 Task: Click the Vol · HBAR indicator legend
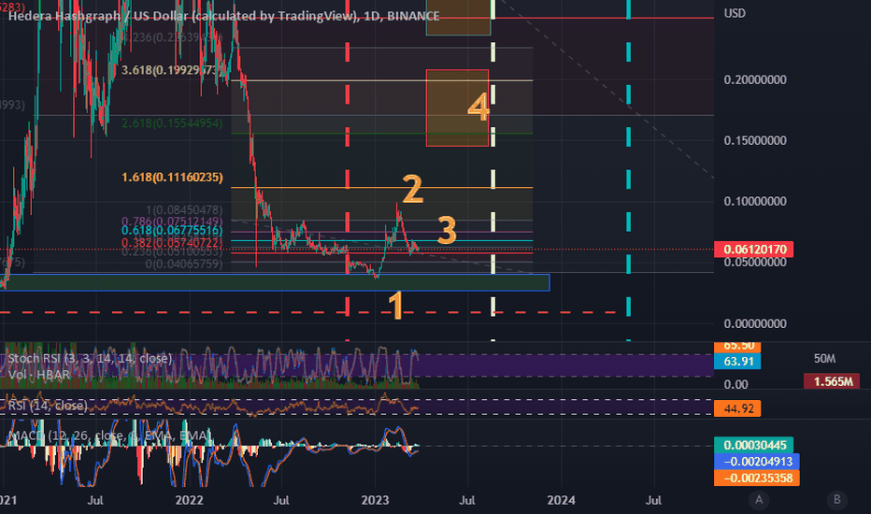(39, 375)
